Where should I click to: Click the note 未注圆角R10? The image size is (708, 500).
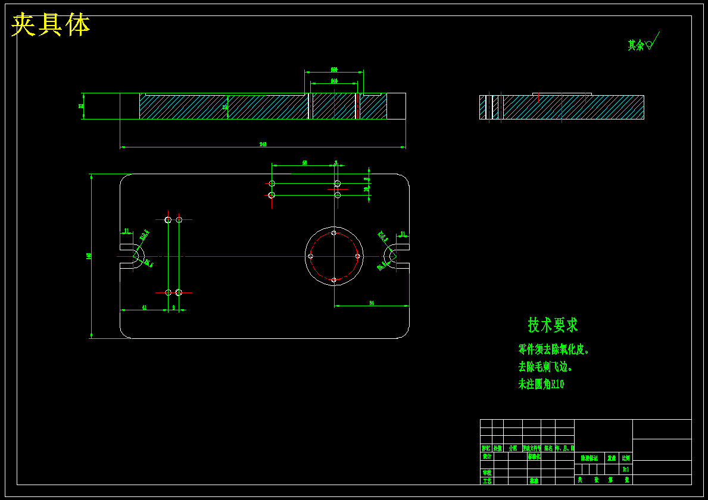(x=541, y=384)
